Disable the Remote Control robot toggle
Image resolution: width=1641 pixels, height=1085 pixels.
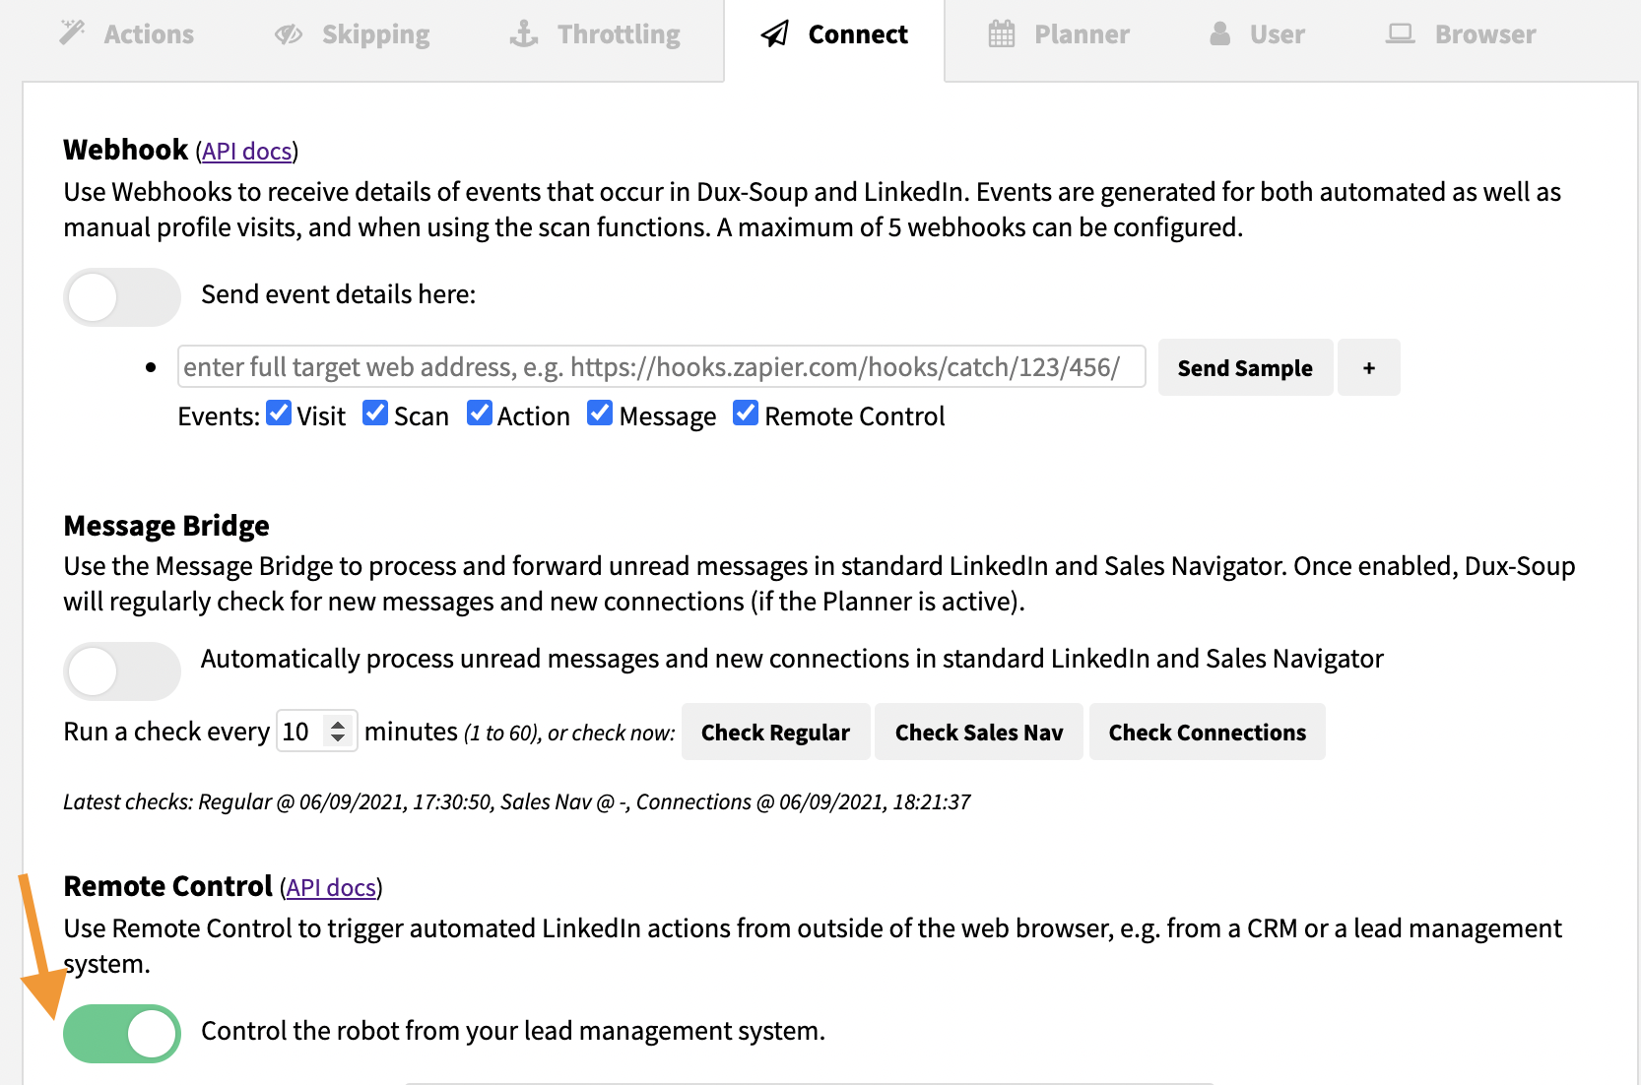(x=122, y=1033)
